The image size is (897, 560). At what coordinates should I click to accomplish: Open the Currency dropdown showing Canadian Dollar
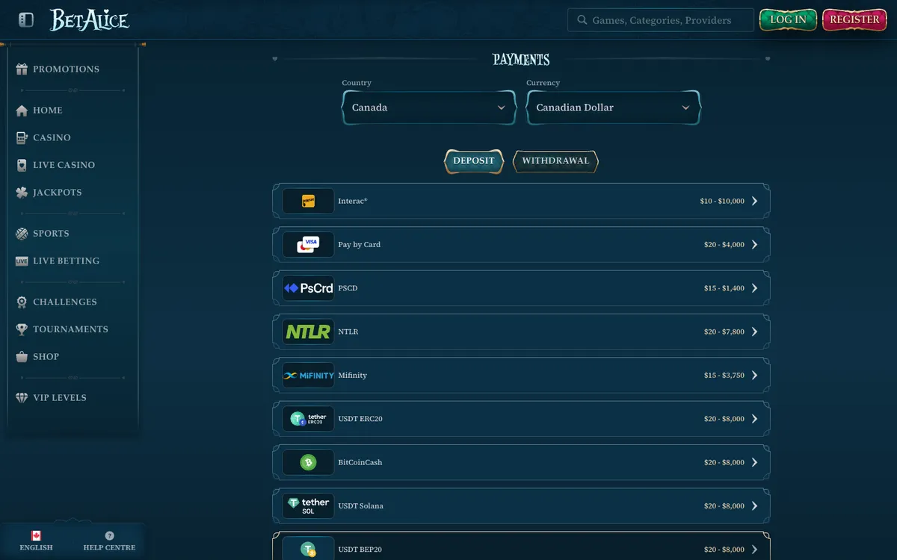point(614,108)
